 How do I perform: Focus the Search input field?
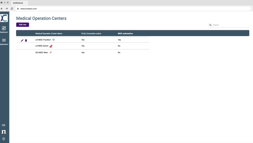(x=229, y=25)
